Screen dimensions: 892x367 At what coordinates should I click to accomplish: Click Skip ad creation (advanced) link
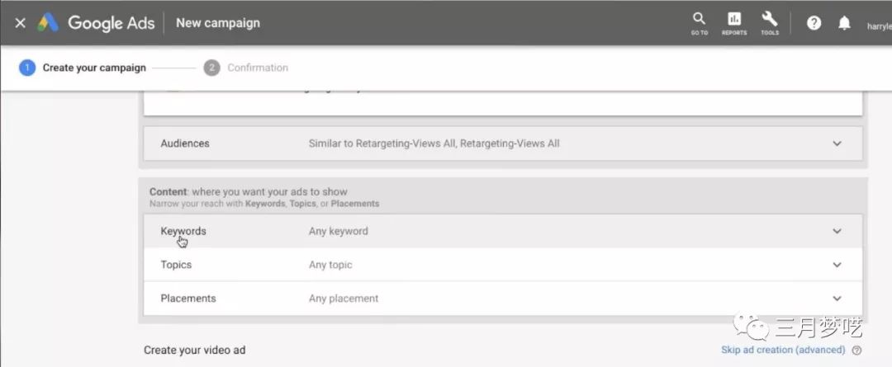tap(783, 350)
